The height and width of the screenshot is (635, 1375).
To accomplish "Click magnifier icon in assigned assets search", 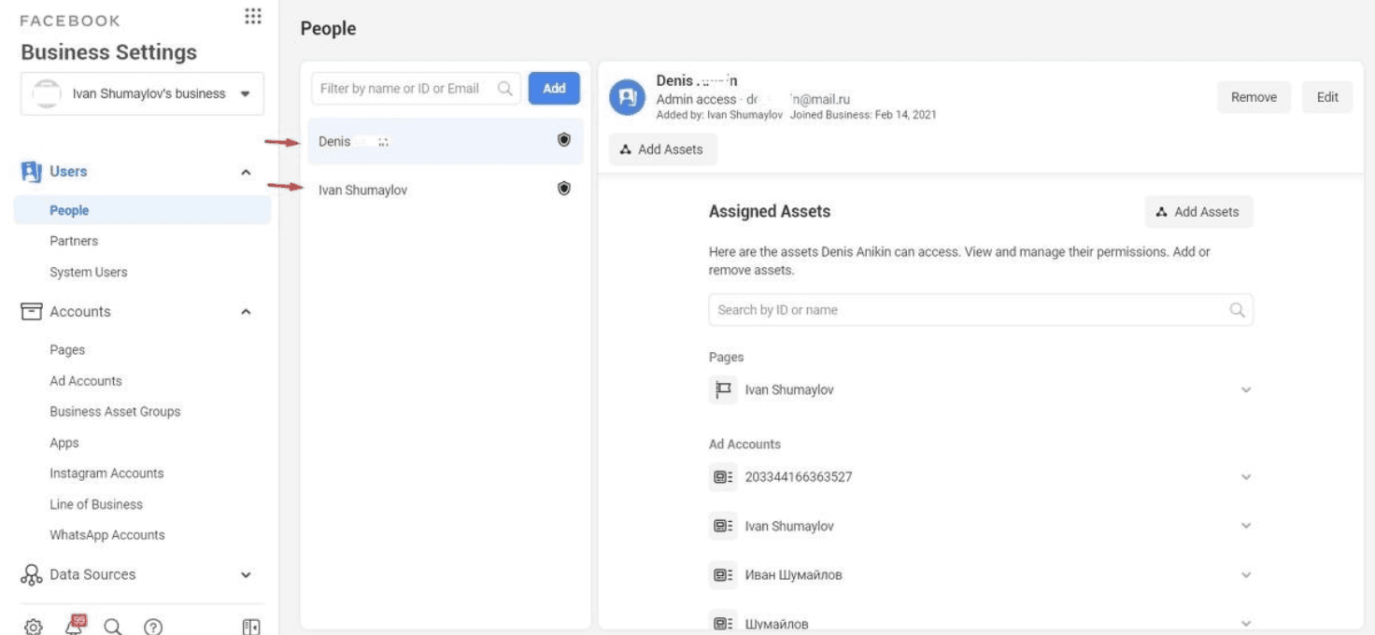I will click(1238, 310).
